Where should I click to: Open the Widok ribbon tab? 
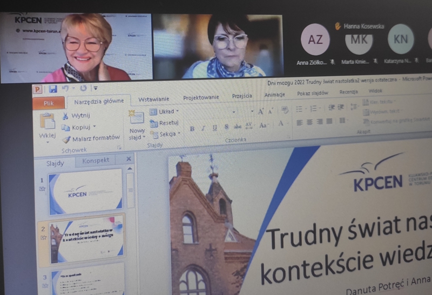[375, 91]
